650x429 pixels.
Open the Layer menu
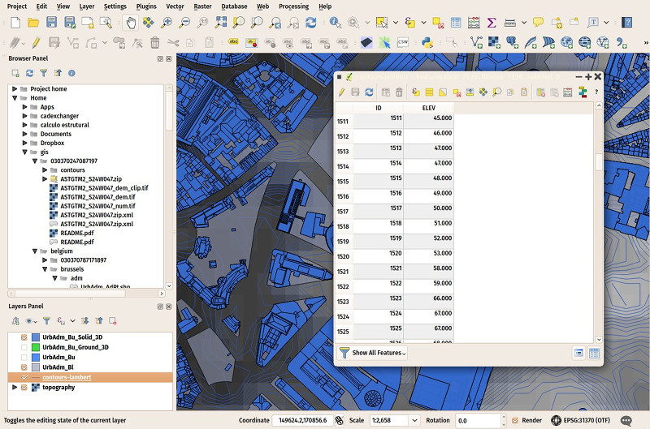(x=87, y=6)
